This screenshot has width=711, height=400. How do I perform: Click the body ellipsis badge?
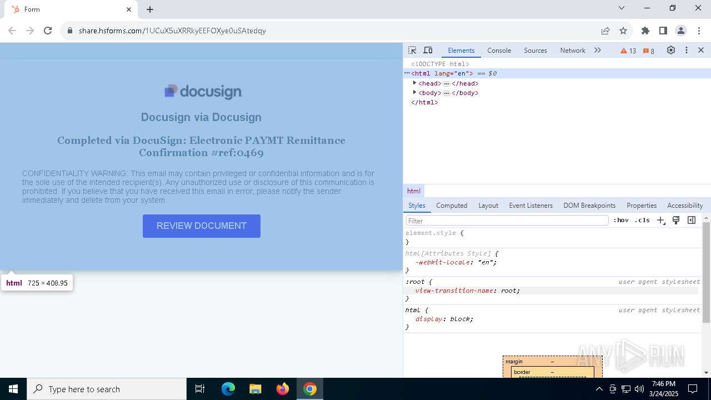[446, 93]
